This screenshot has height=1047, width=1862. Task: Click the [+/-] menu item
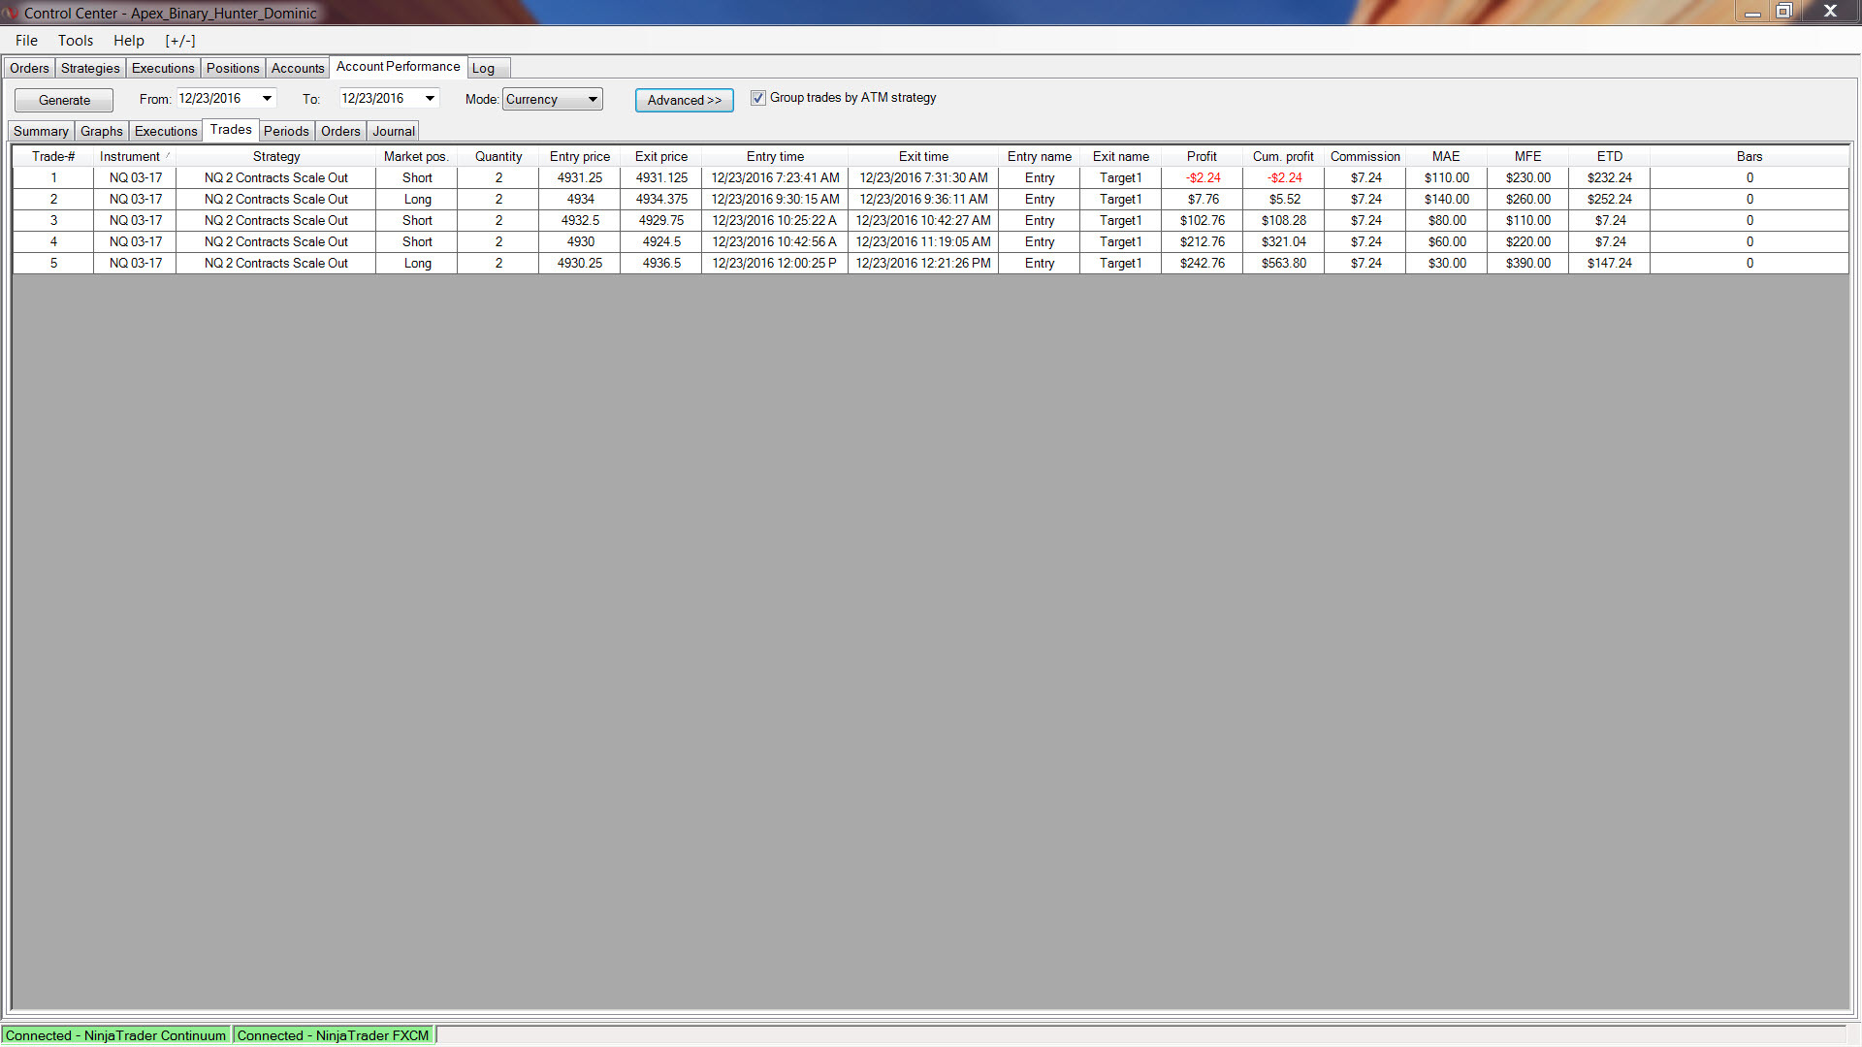click(x=180, y=41)
